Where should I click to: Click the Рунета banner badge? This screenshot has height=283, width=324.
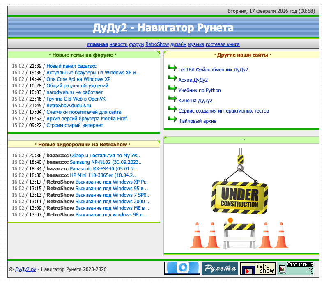click(x=220, y=269)
